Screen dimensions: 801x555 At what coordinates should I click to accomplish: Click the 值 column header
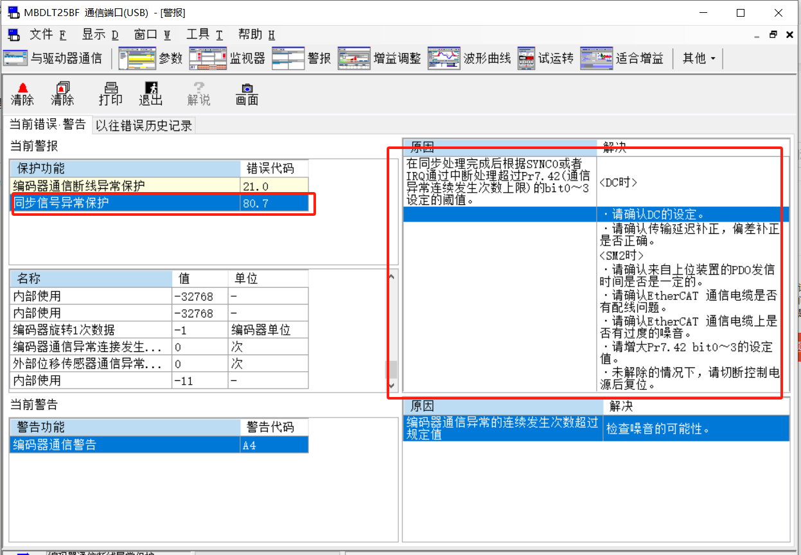click(200, 279)
